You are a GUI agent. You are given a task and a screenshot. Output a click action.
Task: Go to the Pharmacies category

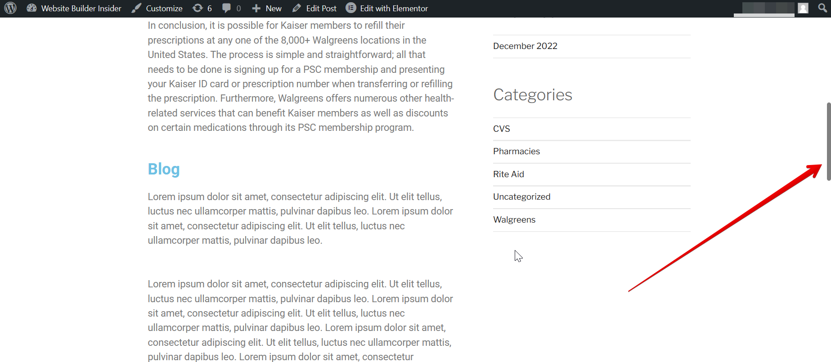coord(517,151)
